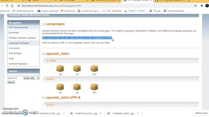Screen dimensions: 209x117
Task: Open the Entire Site search dropdown
Action: 31,78
